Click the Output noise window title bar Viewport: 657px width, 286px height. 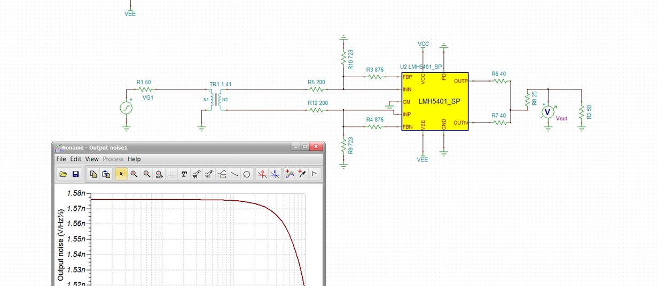pyautogui.click(x=188, y=147)
